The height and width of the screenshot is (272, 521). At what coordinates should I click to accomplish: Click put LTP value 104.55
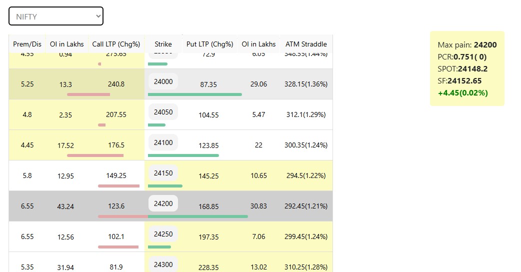pyautogui.click(x=208, y=115)
